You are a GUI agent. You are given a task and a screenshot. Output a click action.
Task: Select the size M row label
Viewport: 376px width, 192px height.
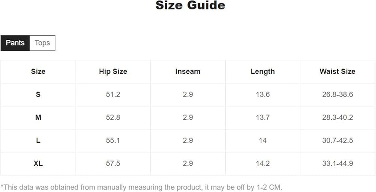click(38, 118)
